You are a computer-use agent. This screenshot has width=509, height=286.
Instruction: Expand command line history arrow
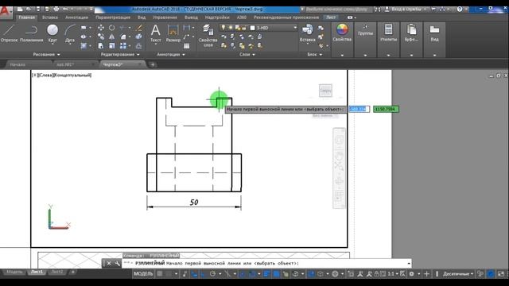point(409,263)
